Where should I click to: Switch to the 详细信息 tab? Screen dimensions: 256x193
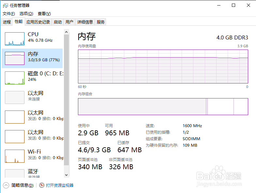(x=85, y=22)
